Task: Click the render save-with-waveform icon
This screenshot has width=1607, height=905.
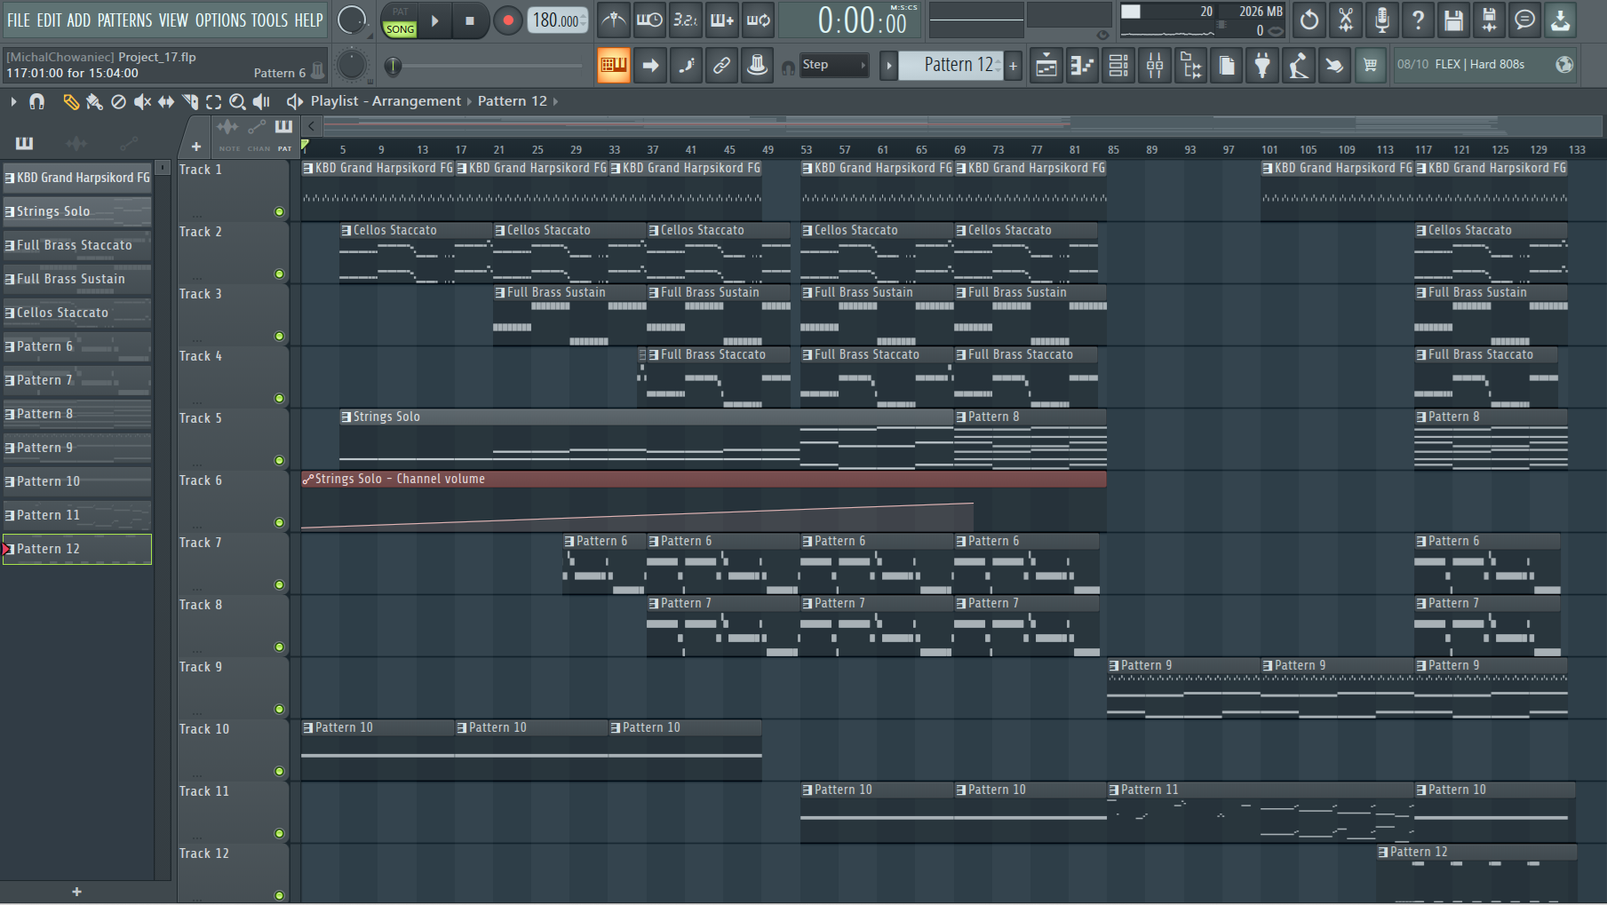Action: click(x=1490, y=20)
